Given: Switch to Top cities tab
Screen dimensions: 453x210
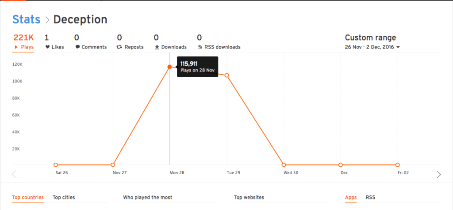Looking at the screenshot, I should click(x=64, y=197).
